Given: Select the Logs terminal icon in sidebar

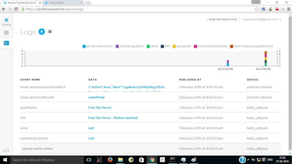Looking at the screenshot, I should [x=6, y=43].
